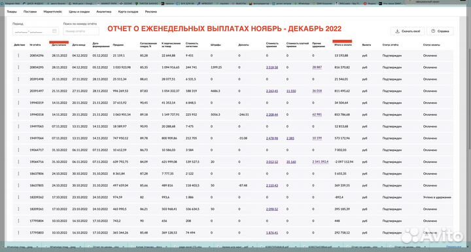Open other deductions link 28 887

point(317,67)
